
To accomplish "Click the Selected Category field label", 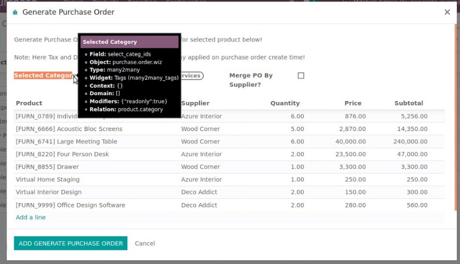I will (43, 75).
